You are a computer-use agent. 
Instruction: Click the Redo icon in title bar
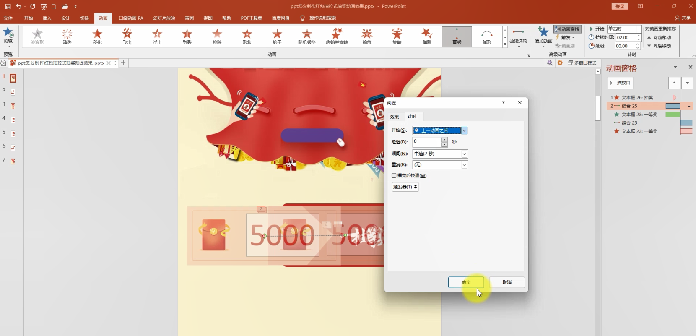point(33,6)
